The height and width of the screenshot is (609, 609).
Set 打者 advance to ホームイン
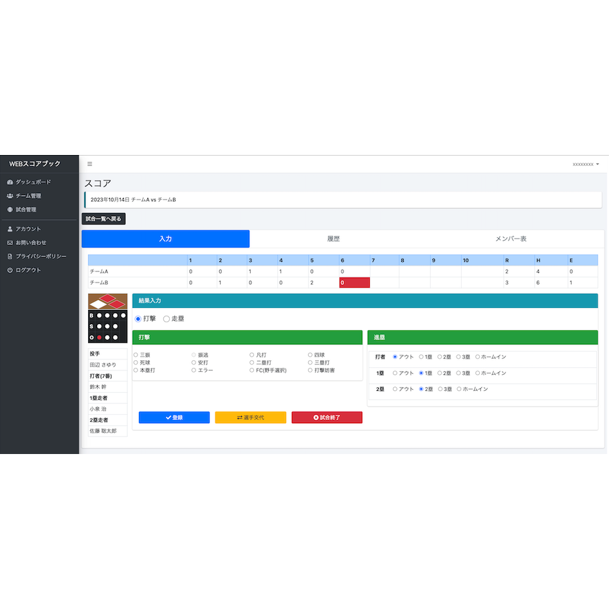tap(478, 357)
